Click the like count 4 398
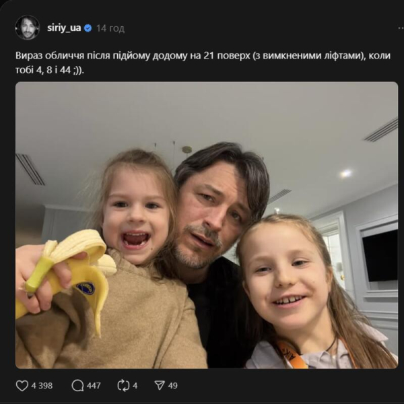The height and width of the screenshot is (404, 404). point(42,386)
